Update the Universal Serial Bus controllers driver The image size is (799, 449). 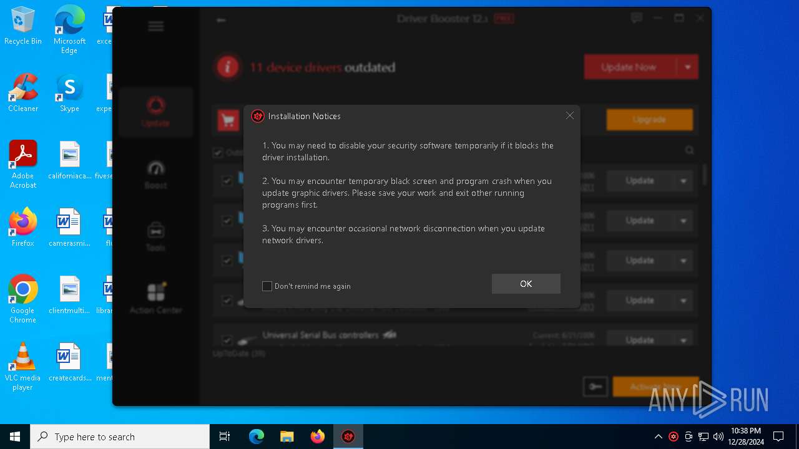[x=640, y=340]
